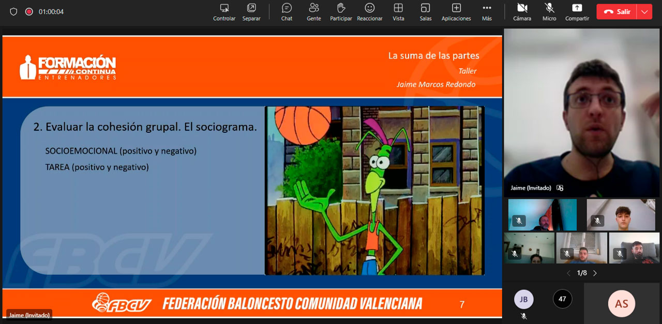Click the 'La suma de las partes' title
Image resolution: width=662 pixels, height=324 pixels.
point(433,55)
